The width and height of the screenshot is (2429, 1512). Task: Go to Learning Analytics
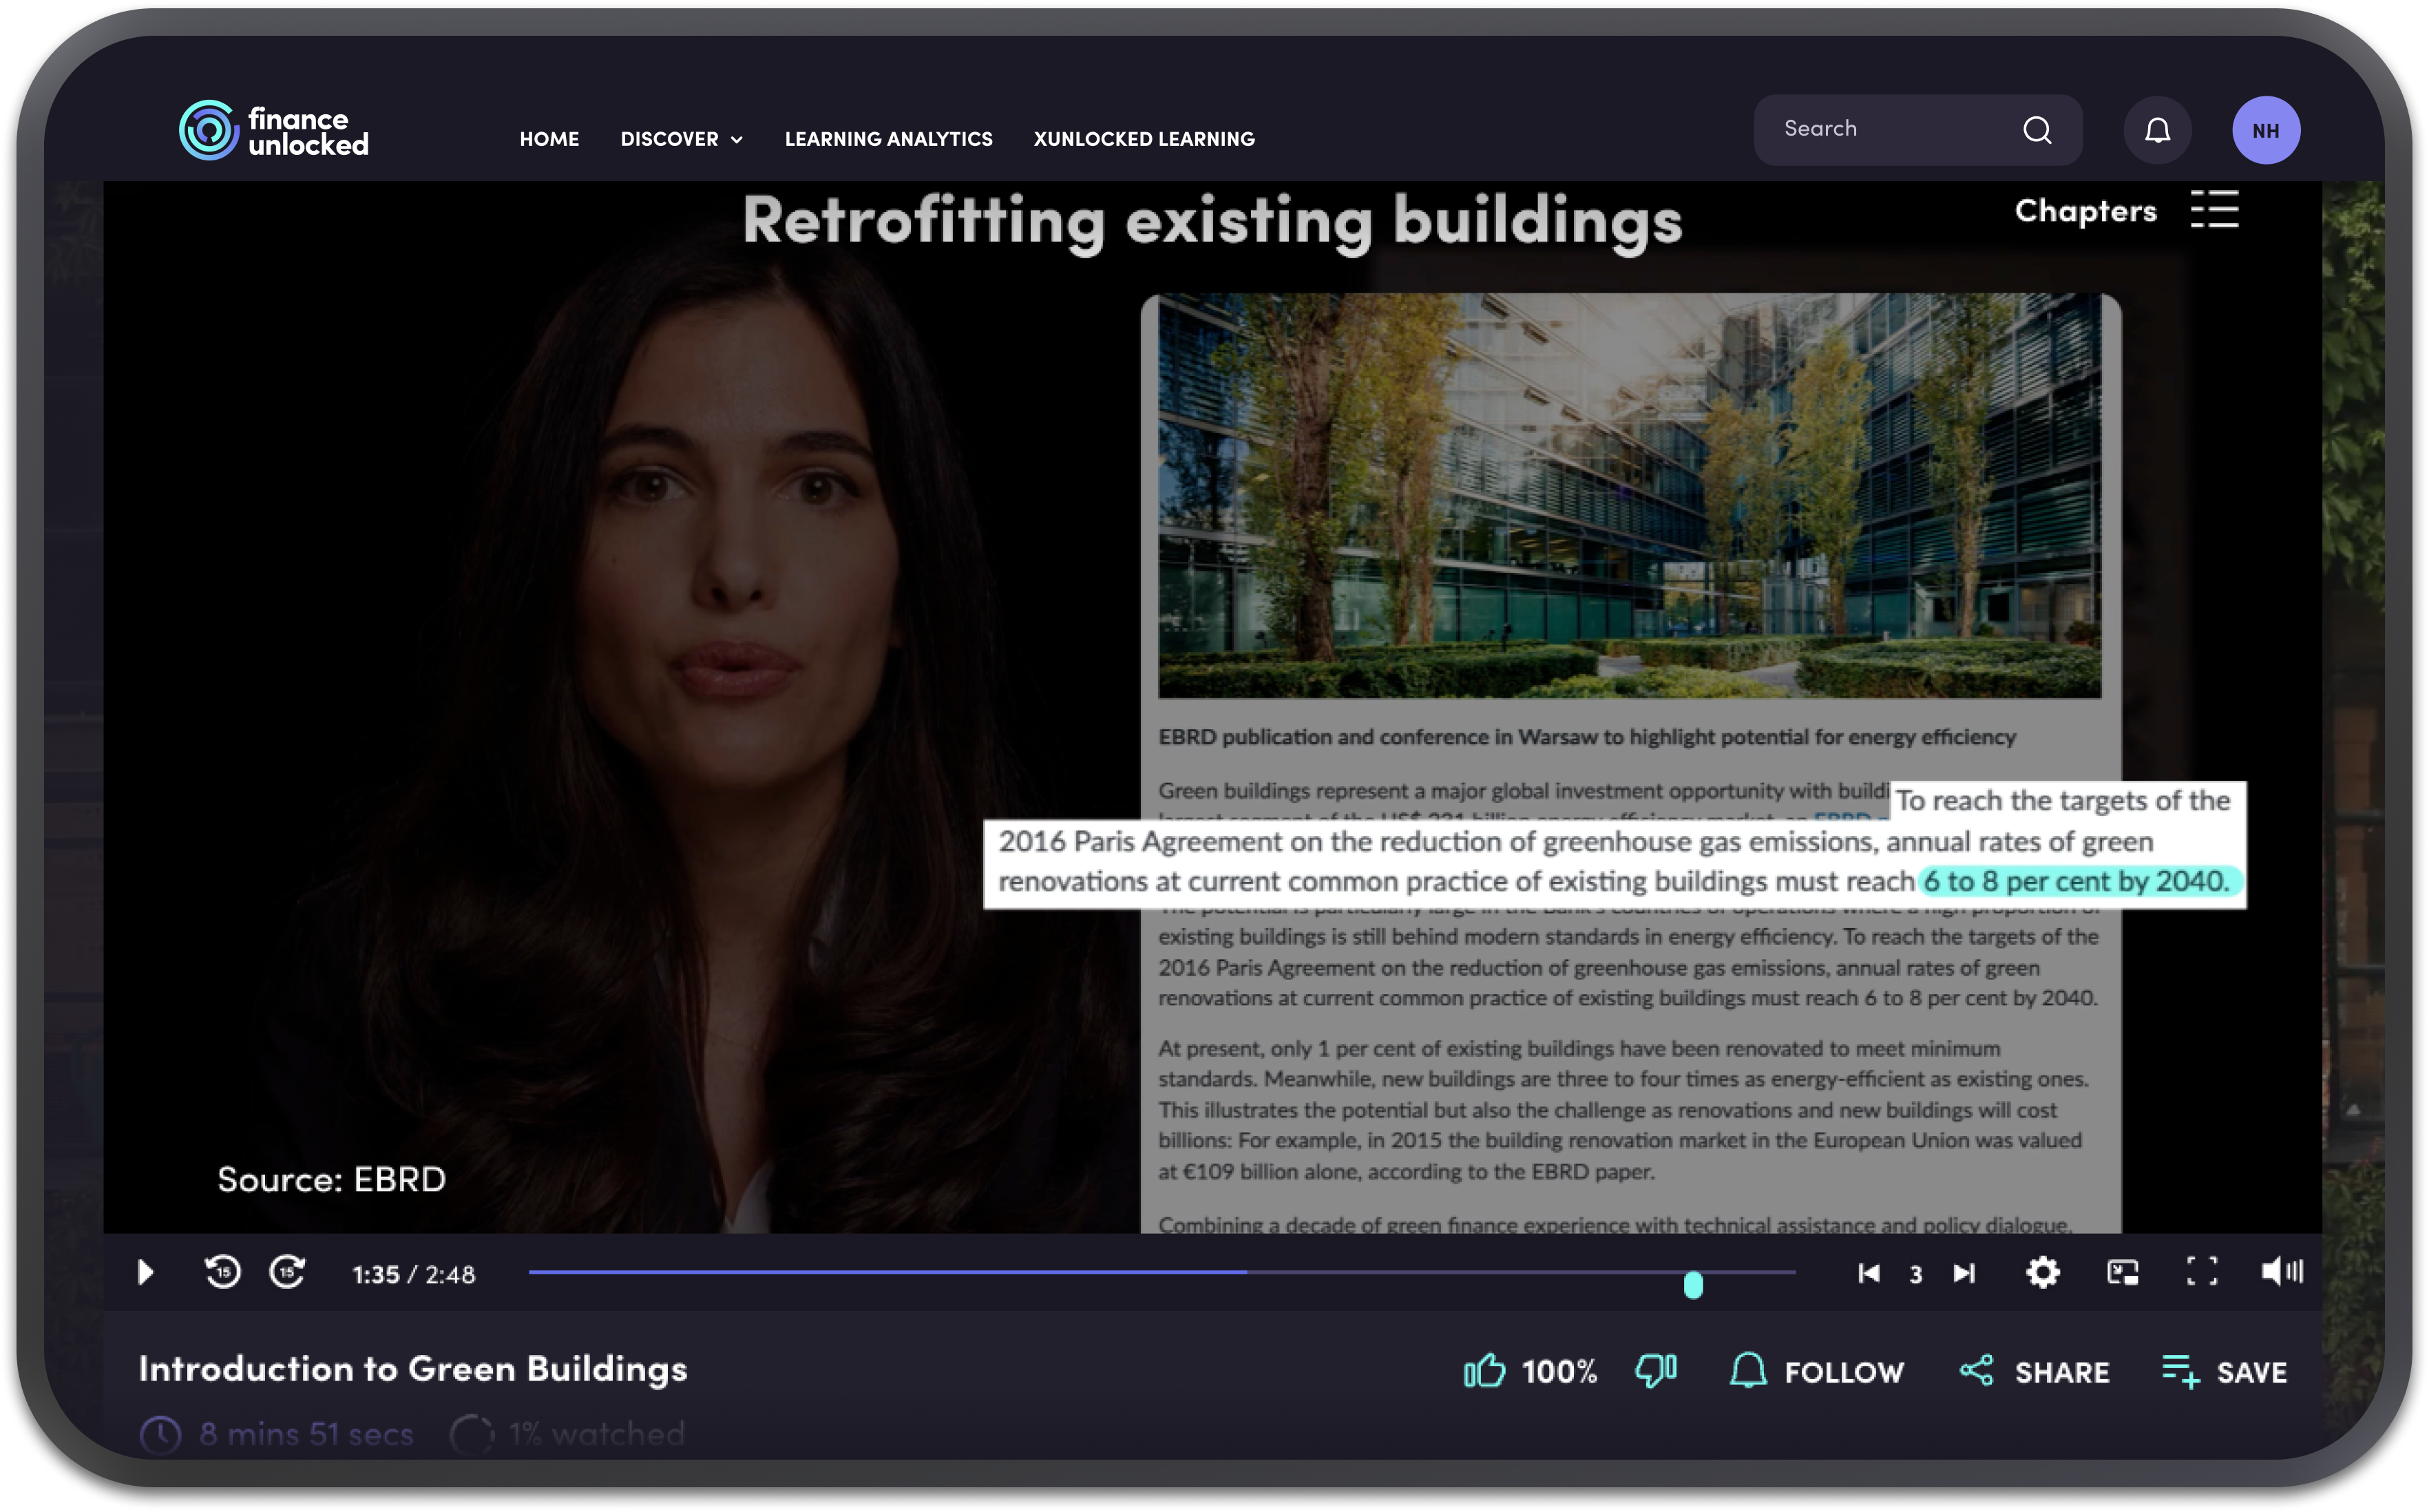point(888,139)
